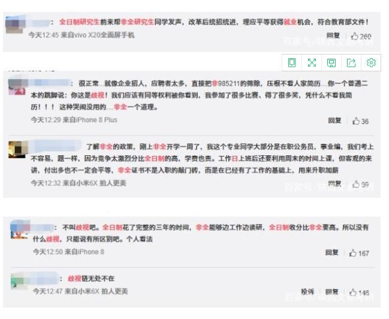389x319 pixels.
Task: Reply to the comment sent from iPhone 8 Plus
Action: 334,121
